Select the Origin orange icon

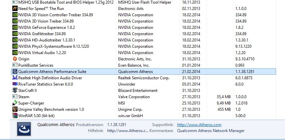tap(15, 59)
